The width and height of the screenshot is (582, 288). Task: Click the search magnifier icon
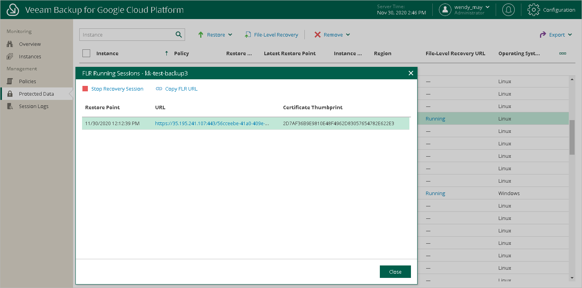pos(178,35)
